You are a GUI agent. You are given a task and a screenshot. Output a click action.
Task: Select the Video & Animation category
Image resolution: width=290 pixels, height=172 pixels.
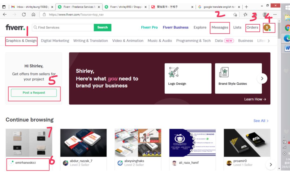point(128,41)
